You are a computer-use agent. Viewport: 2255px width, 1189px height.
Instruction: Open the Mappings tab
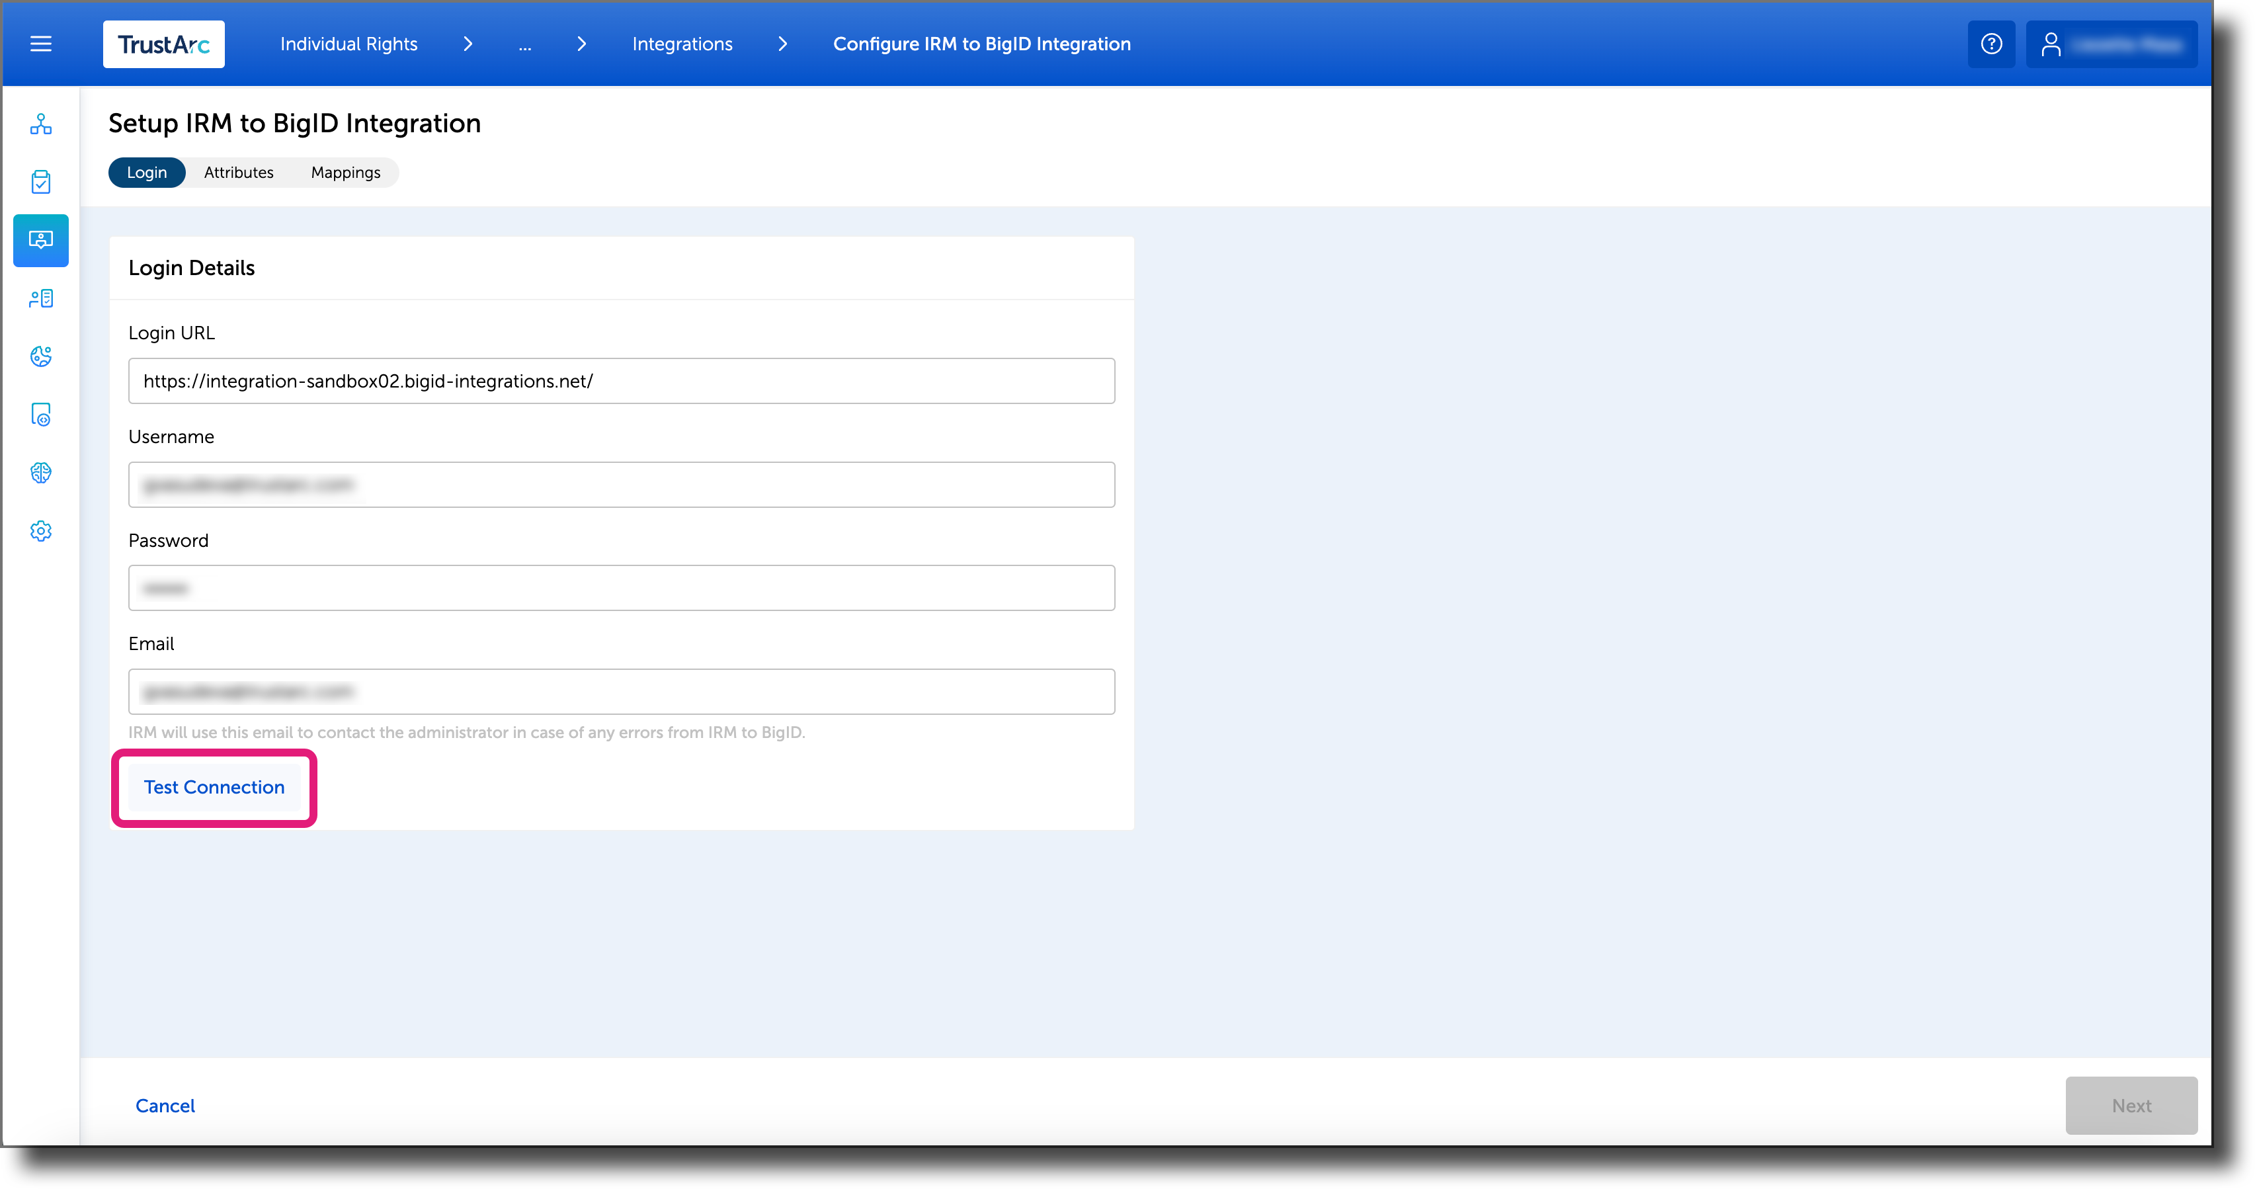(345, 172)
